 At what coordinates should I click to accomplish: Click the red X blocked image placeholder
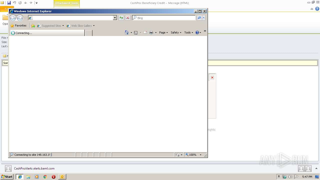click(x=212, y=77)
